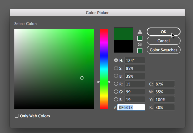Click the non-web-safe cube icon
Screen dimensions: 193x133
pyautogui.click(x=140, y=44)
